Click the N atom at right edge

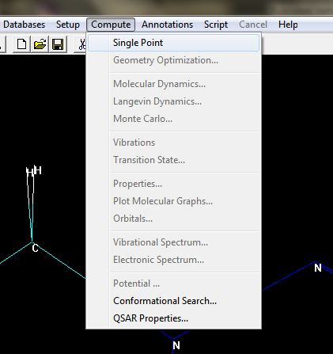(318, 268)
